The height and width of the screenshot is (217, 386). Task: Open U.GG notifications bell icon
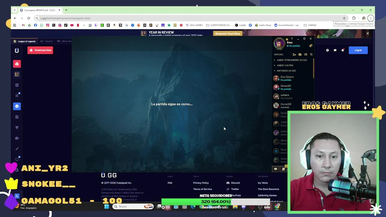[343, 50]
